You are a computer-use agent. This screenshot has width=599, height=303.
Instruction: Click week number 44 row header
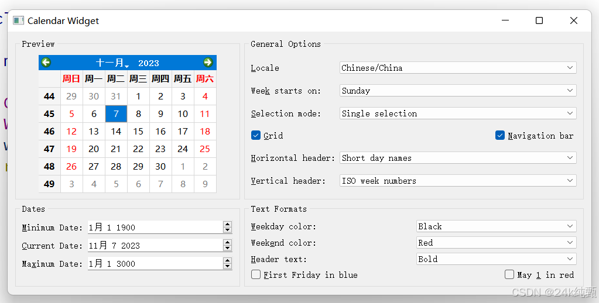49,96
